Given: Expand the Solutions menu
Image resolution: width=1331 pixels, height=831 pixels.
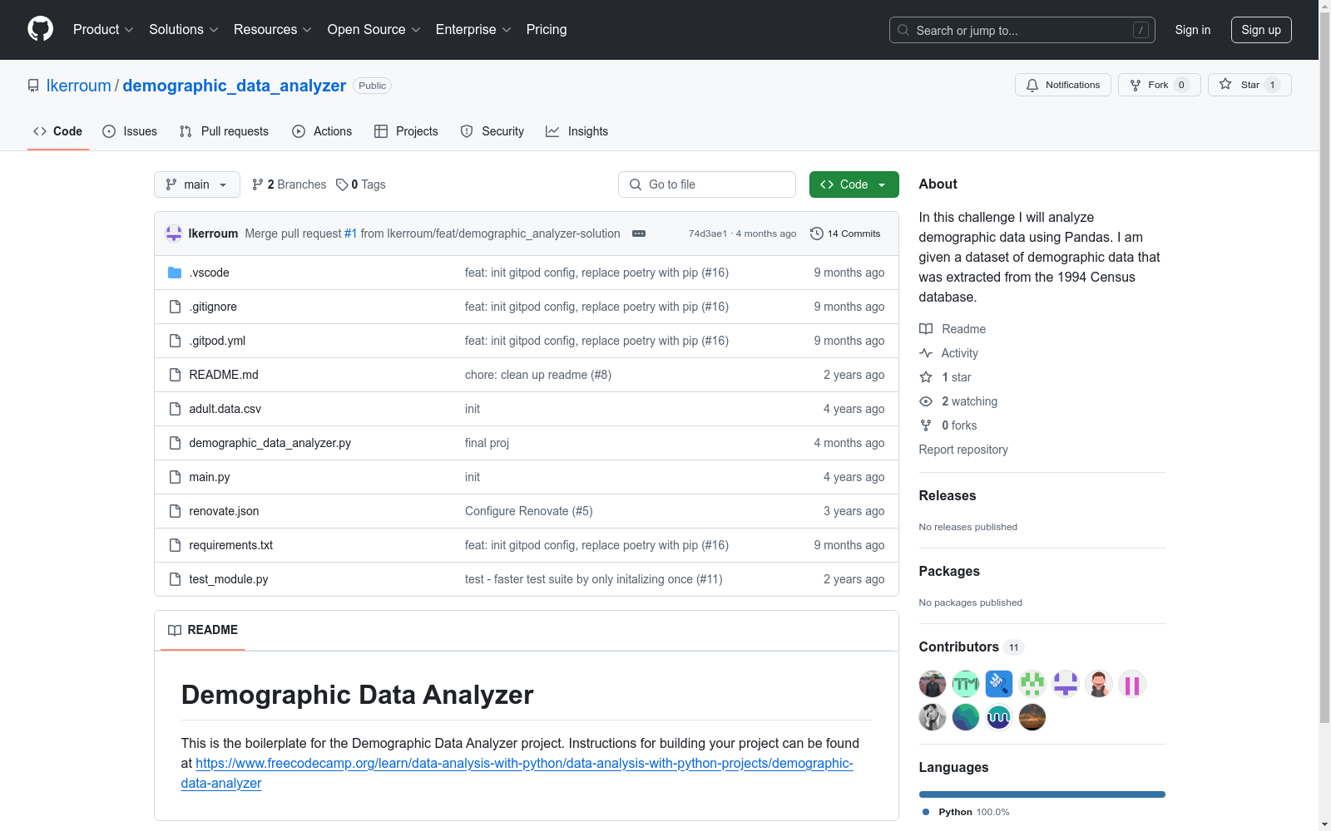Looking at the screenshot, I should pyautogui.click(x=184, y=29).
